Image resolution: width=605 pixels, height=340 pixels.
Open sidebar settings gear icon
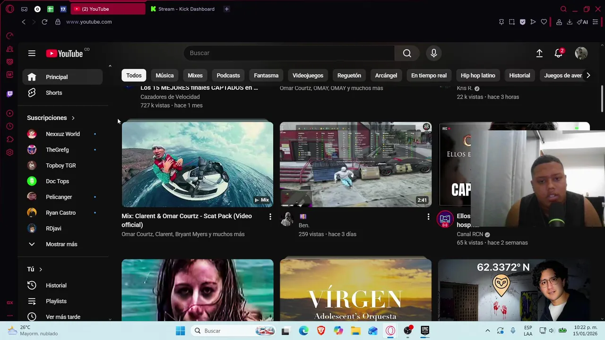coord(10,152)
